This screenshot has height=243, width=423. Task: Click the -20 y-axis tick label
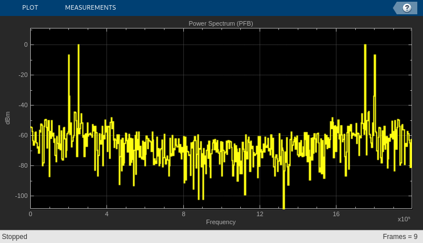click(x=23, y=75)
